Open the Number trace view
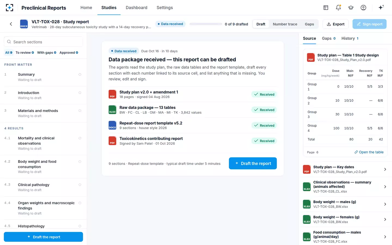Viewport: 392px width, 245px height. pyautogui.click(x=285, y=24)
